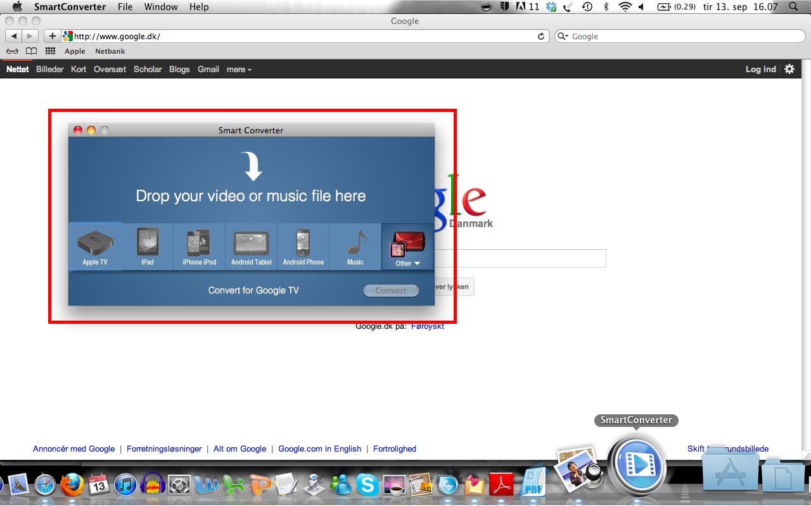811x506 pixels.
Task: Click the Wi-Fi status icon
Action: pyautogui.click(x=625, y=7)
